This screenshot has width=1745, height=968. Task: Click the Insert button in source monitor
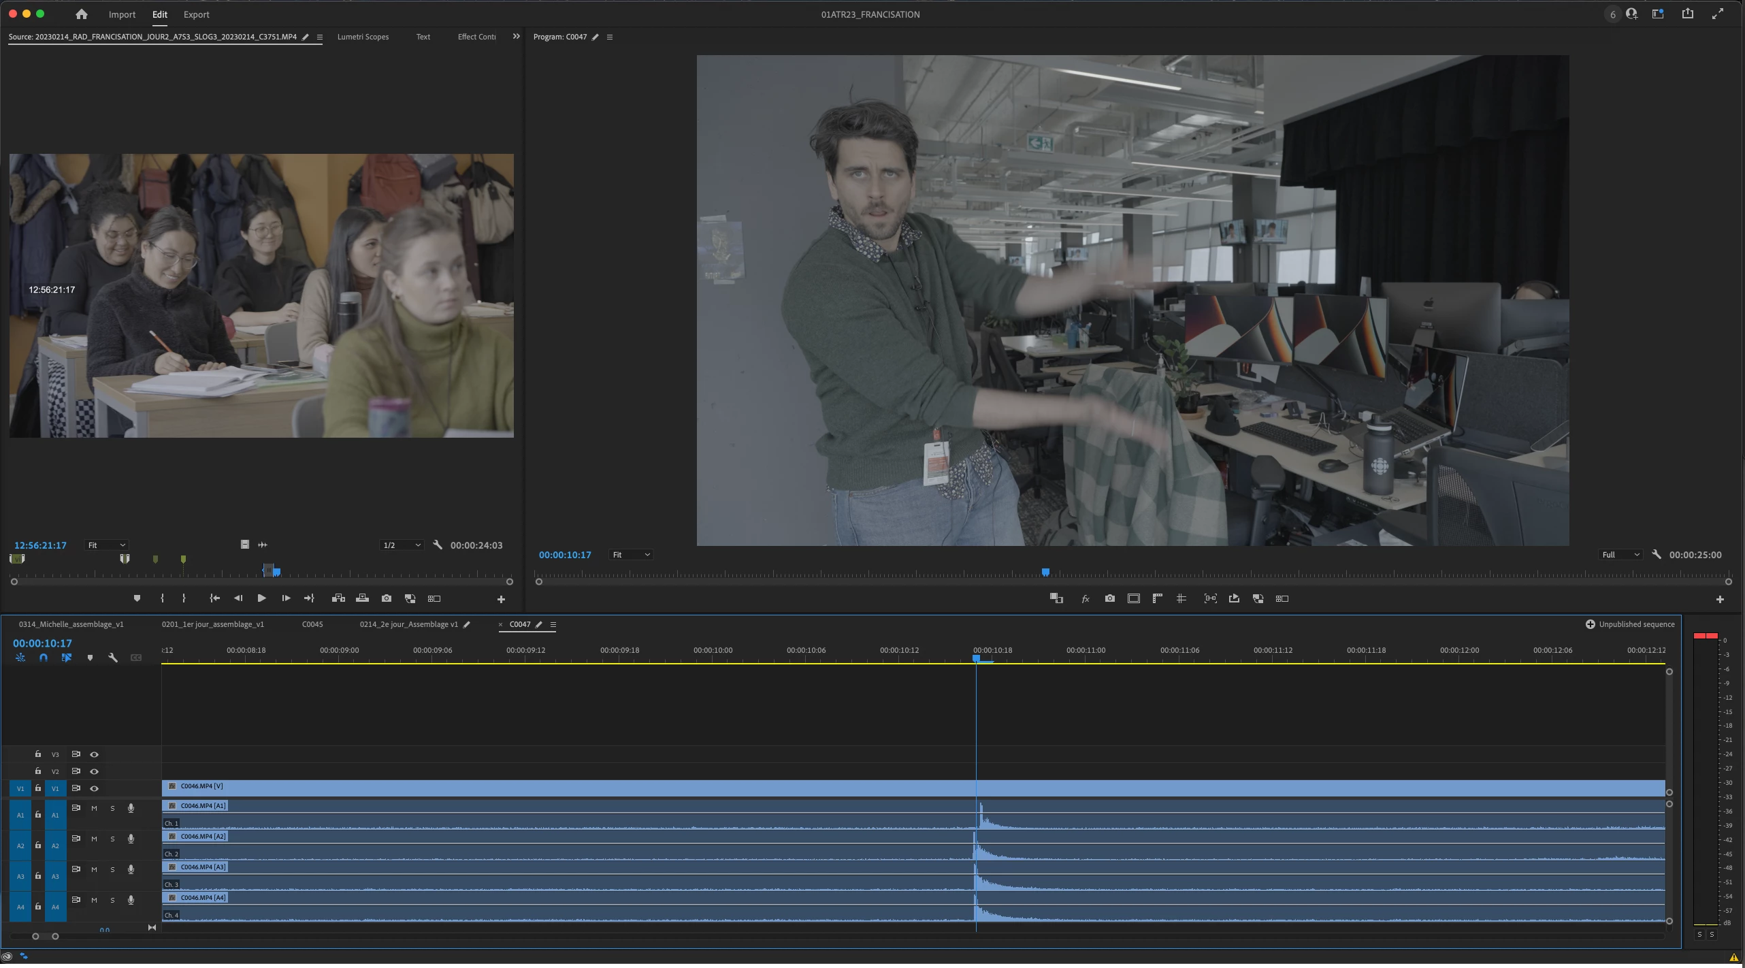tap(338, 598)
